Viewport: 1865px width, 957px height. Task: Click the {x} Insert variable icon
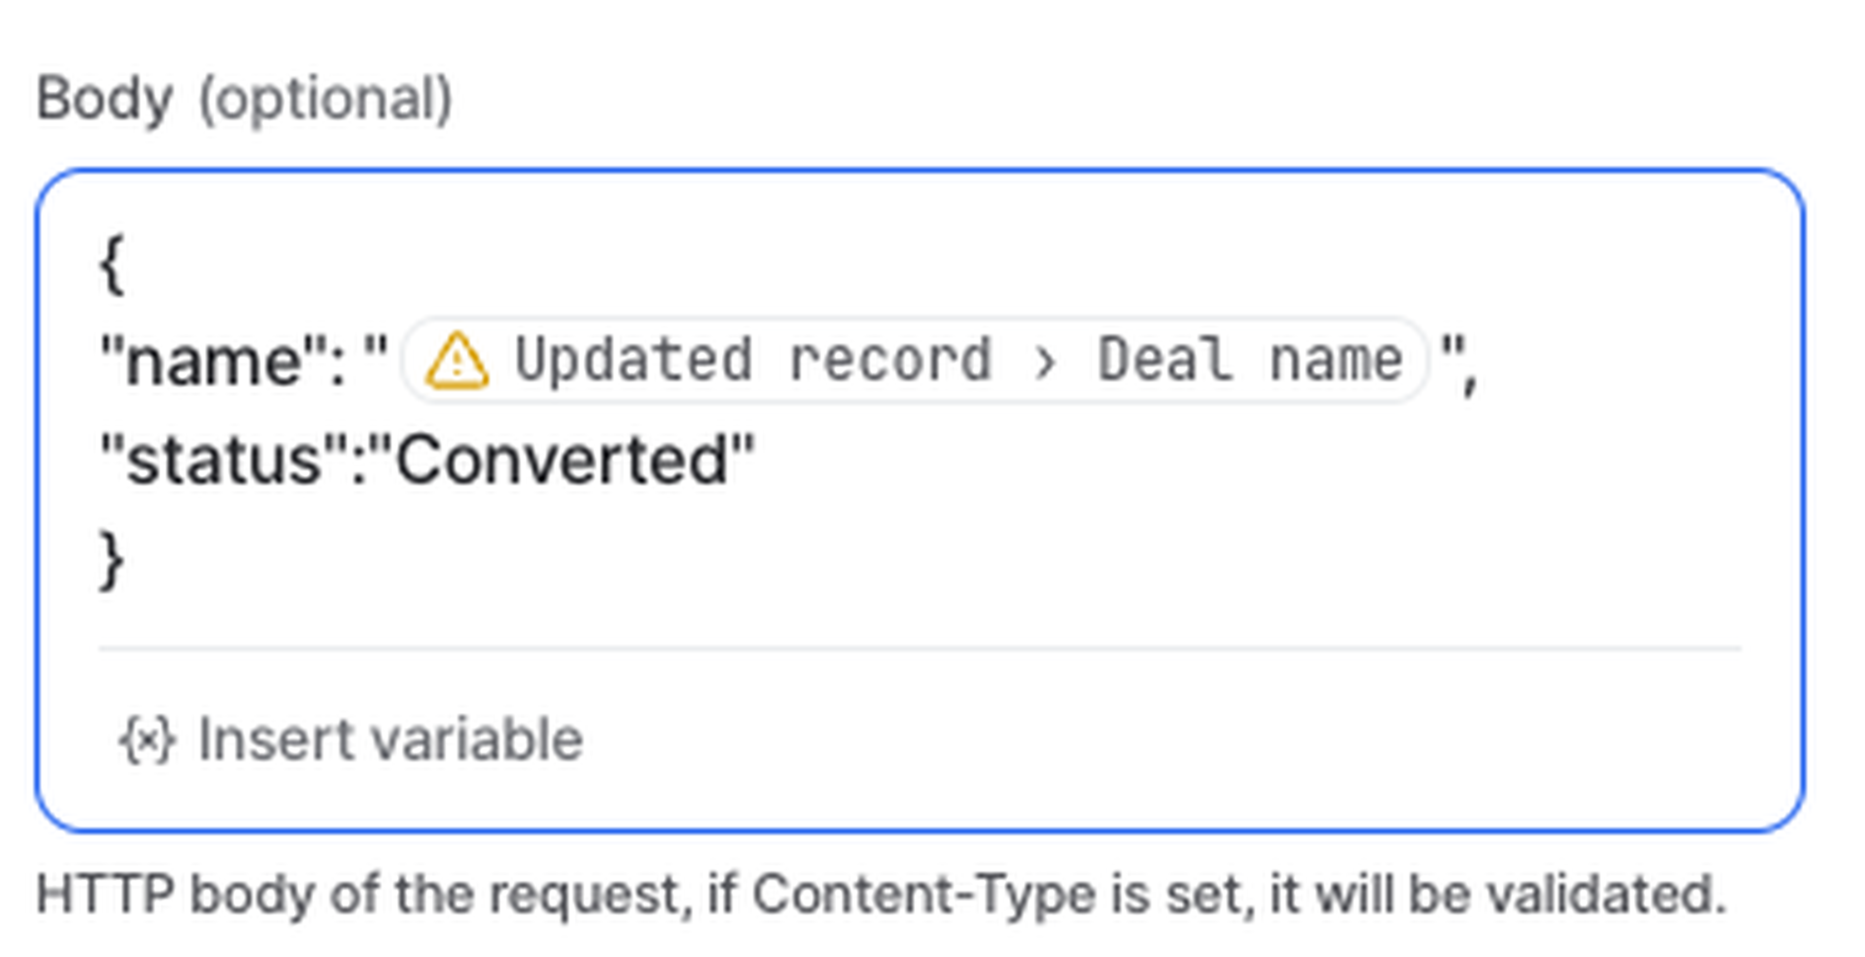coord(147,740)
